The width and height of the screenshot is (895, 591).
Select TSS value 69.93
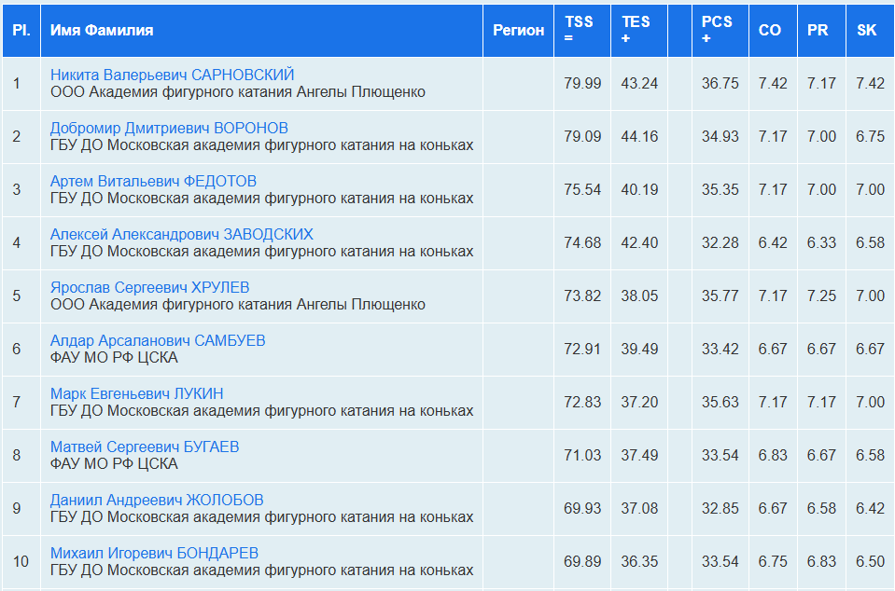click(x=582, y=508)
